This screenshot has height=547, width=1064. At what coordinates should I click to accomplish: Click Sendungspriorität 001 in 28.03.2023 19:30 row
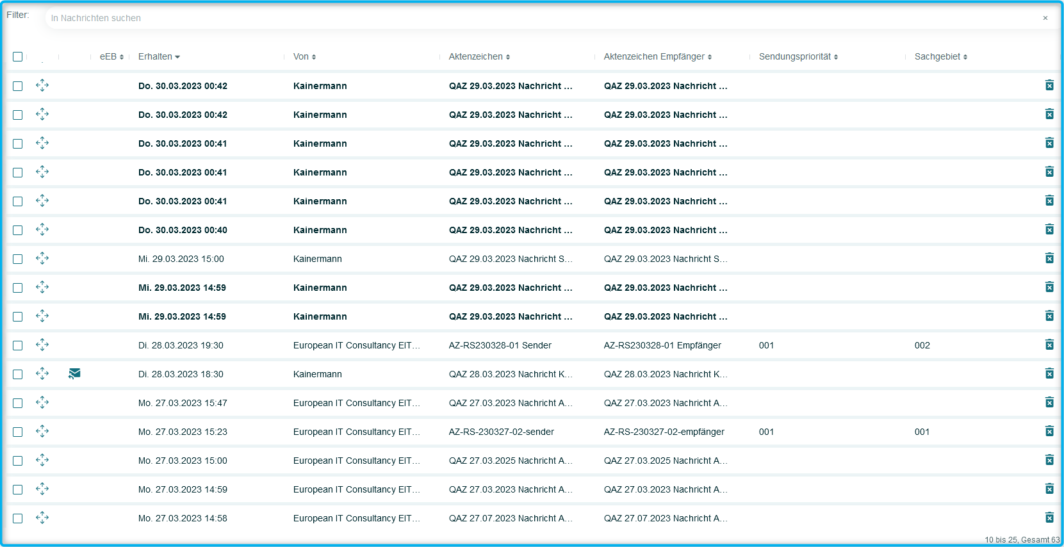766,345
